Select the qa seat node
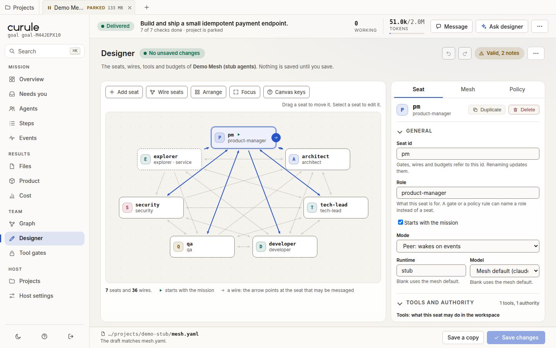556x348 pixels. coord(202,247)
